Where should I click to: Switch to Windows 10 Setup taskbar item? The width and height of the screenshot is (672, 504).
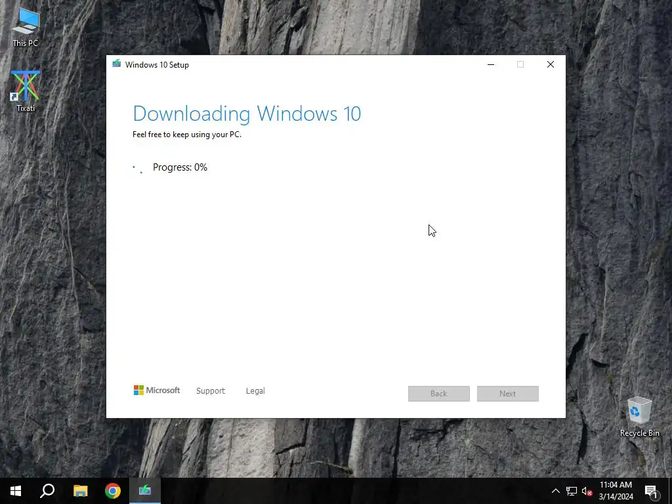(x=145, y=491)
